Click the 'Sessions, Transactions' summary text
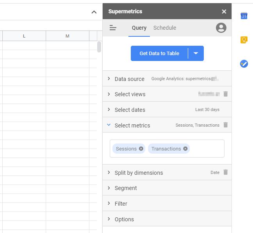Screen dimensions: 253x233 197,125
